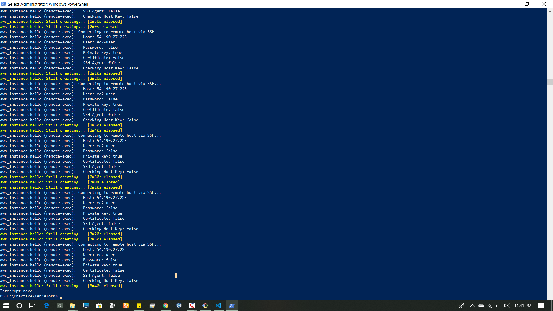Click the scrollbar up arrow
This screenshot has width=553, height=311.
[550, 12]
